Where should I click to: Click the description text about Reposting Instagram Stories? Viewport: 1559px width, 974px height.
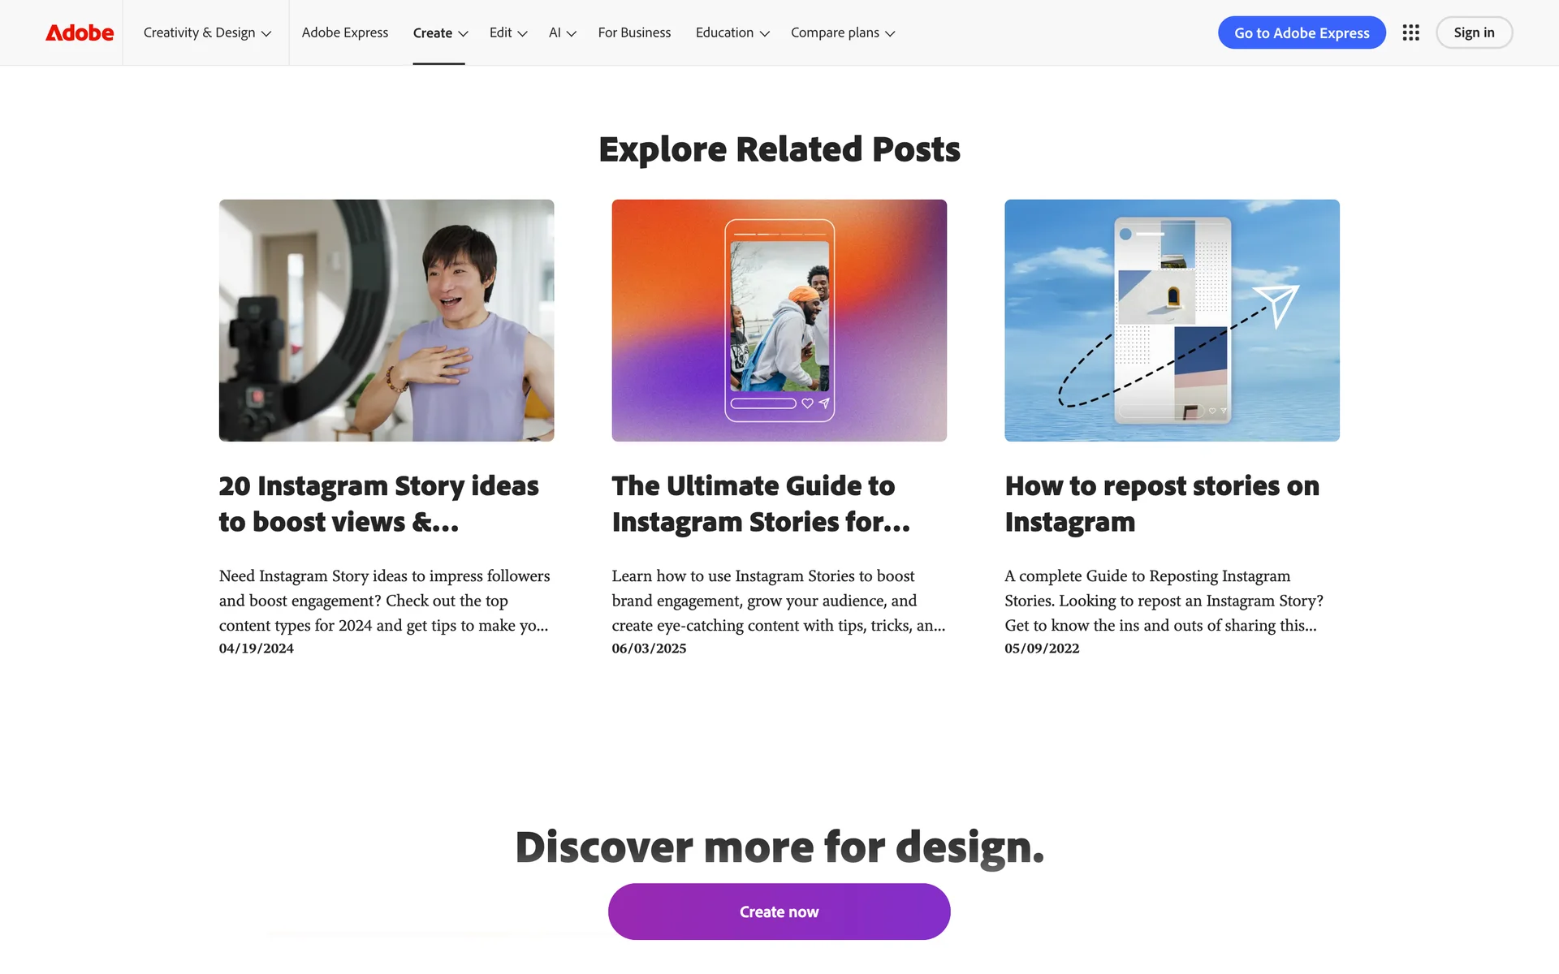click(x=1164, y=601)
